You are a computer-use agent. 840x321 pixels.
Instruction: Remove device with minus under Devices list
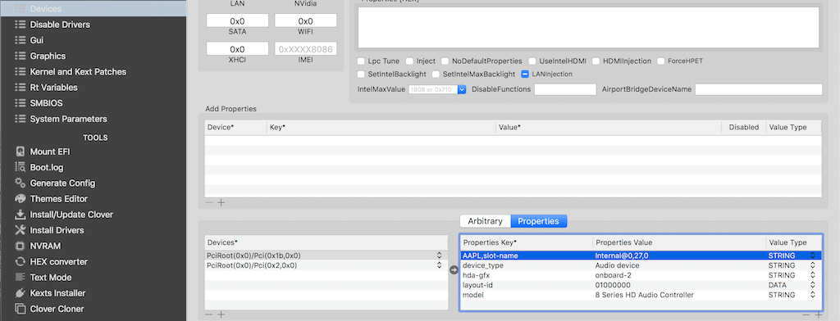(x=209, y=314)
